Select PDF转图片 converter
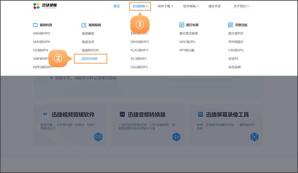The width and height of the screenshot is (298, 173). (x=236, y=42)
